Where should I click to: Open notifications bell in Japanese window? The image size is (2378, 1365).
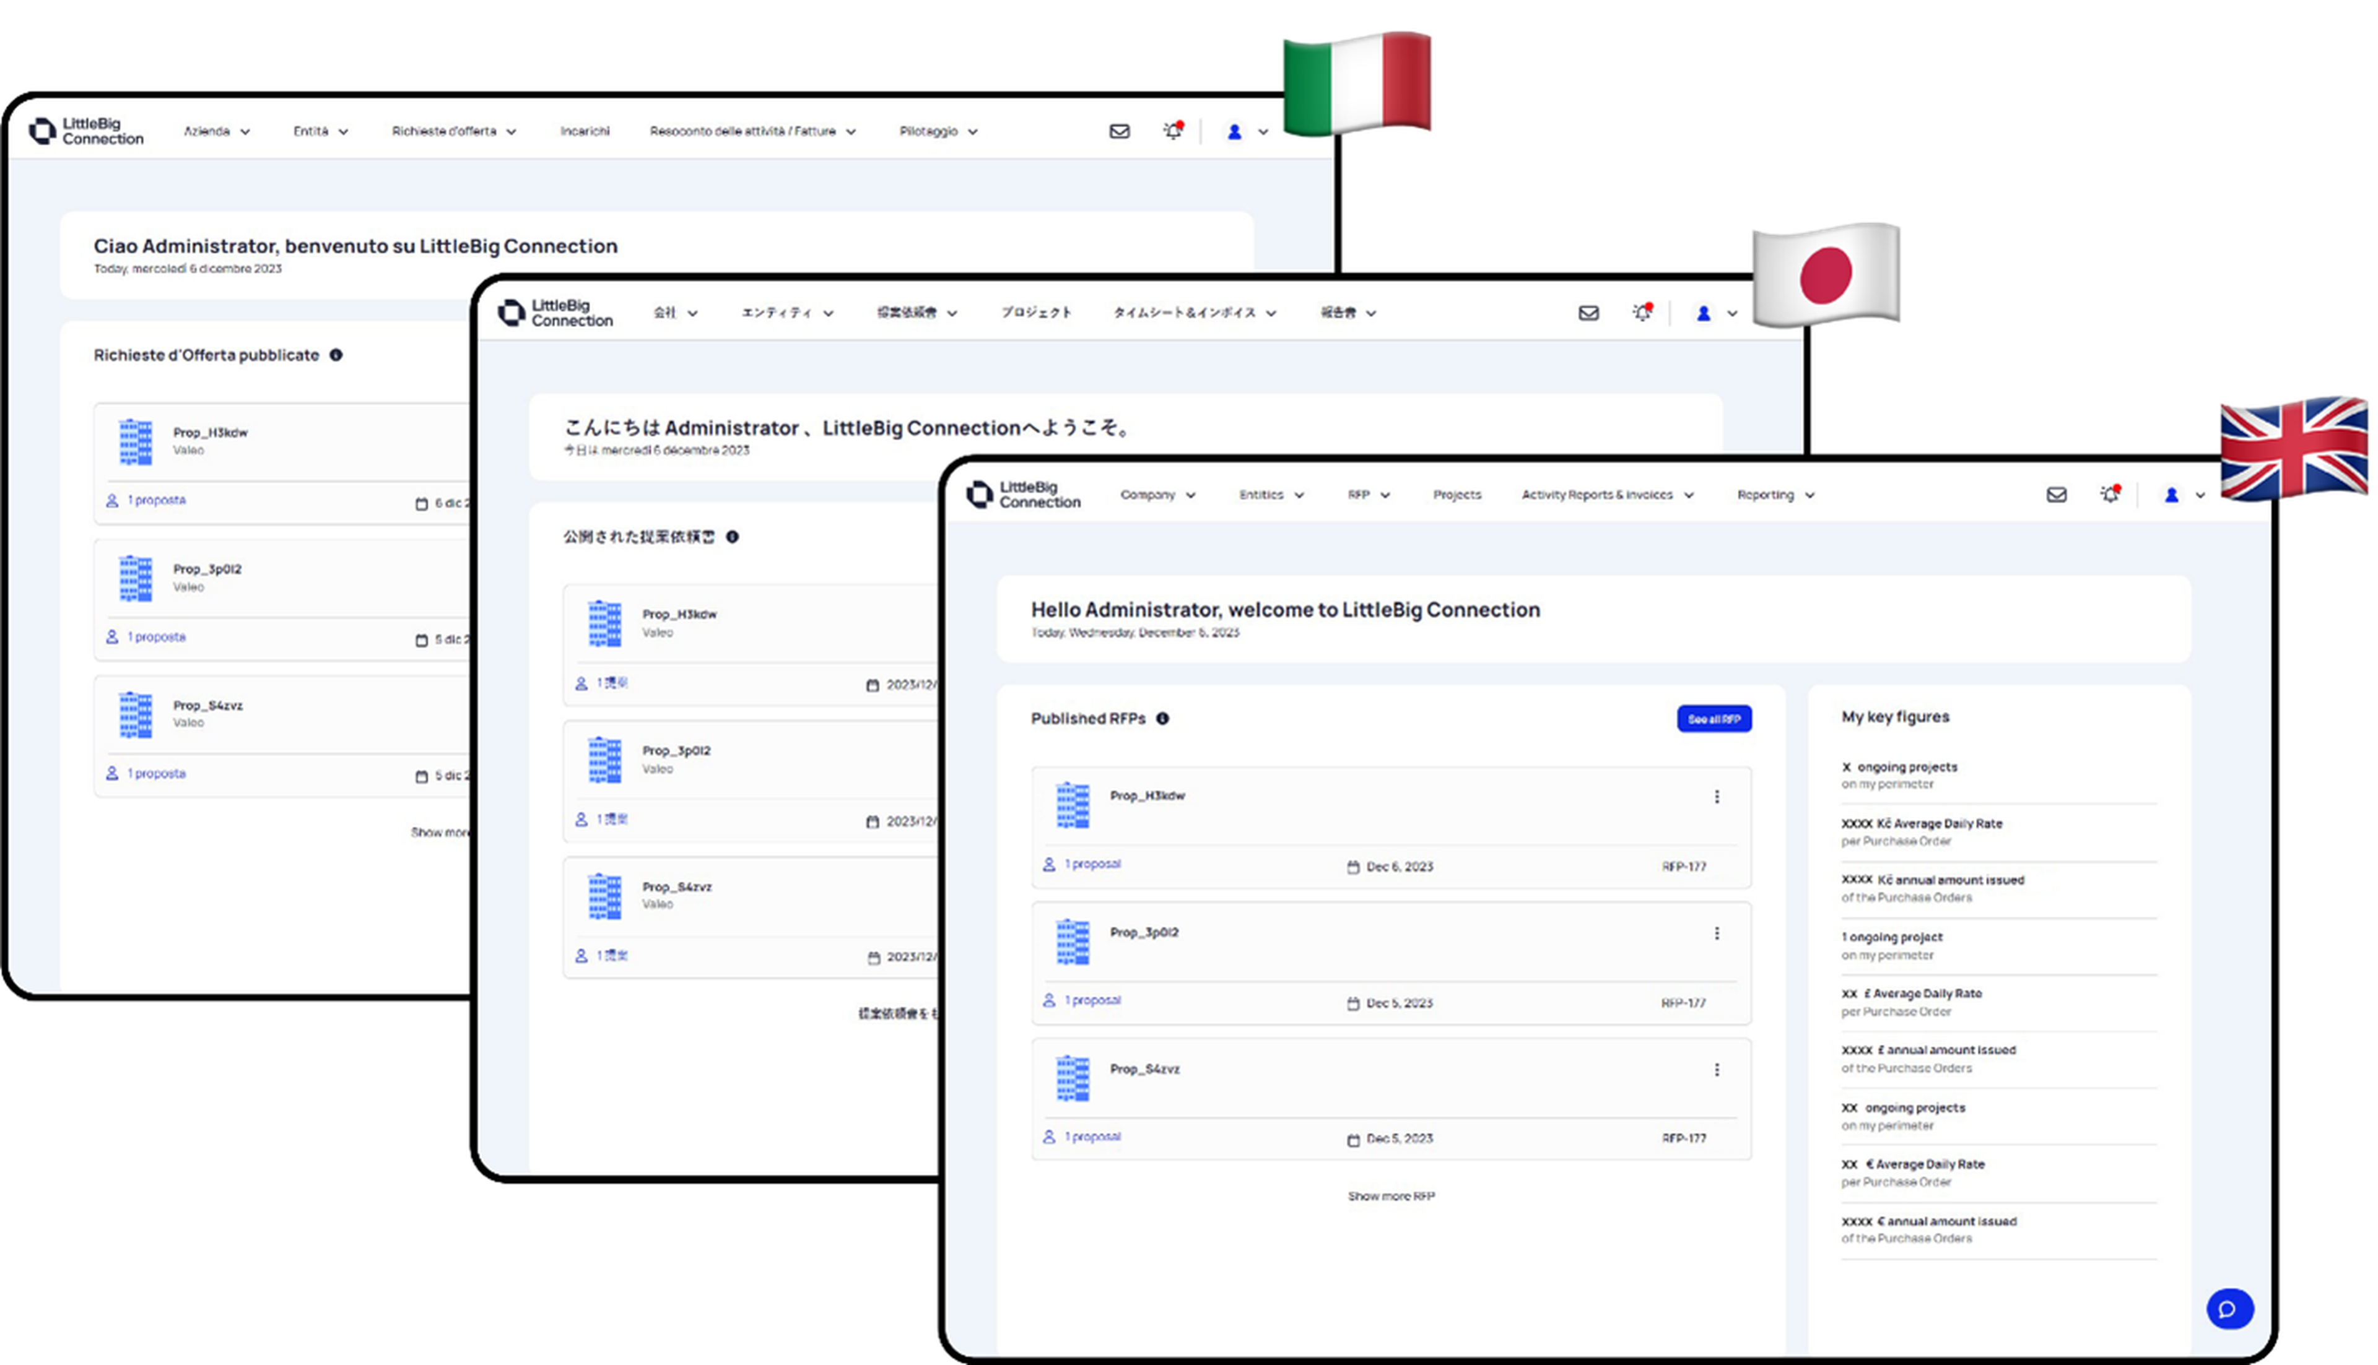1642,312
